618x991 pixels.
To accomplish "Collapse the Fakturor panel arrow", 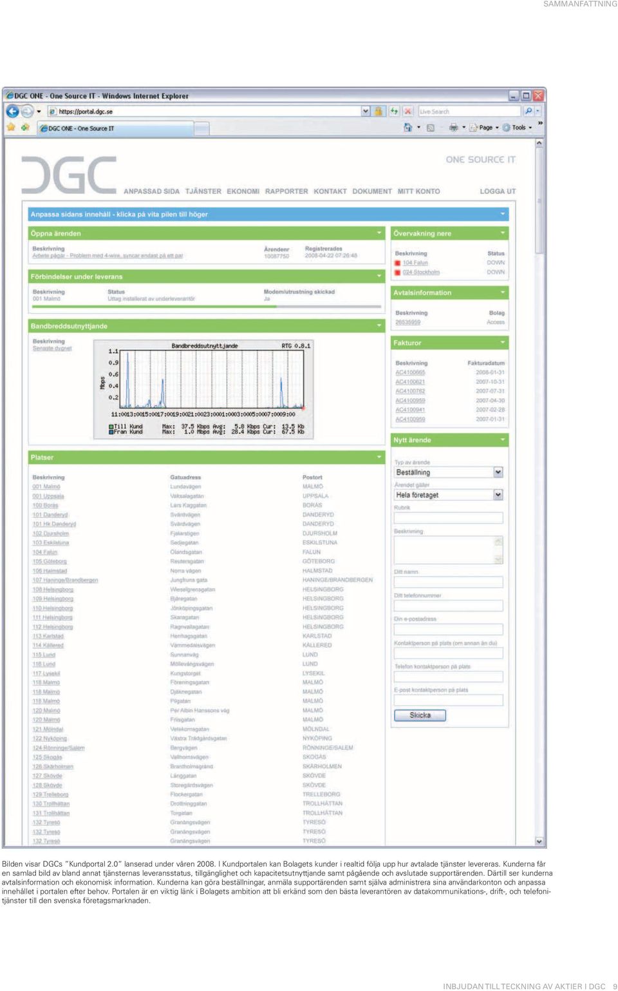I will 503,343.
